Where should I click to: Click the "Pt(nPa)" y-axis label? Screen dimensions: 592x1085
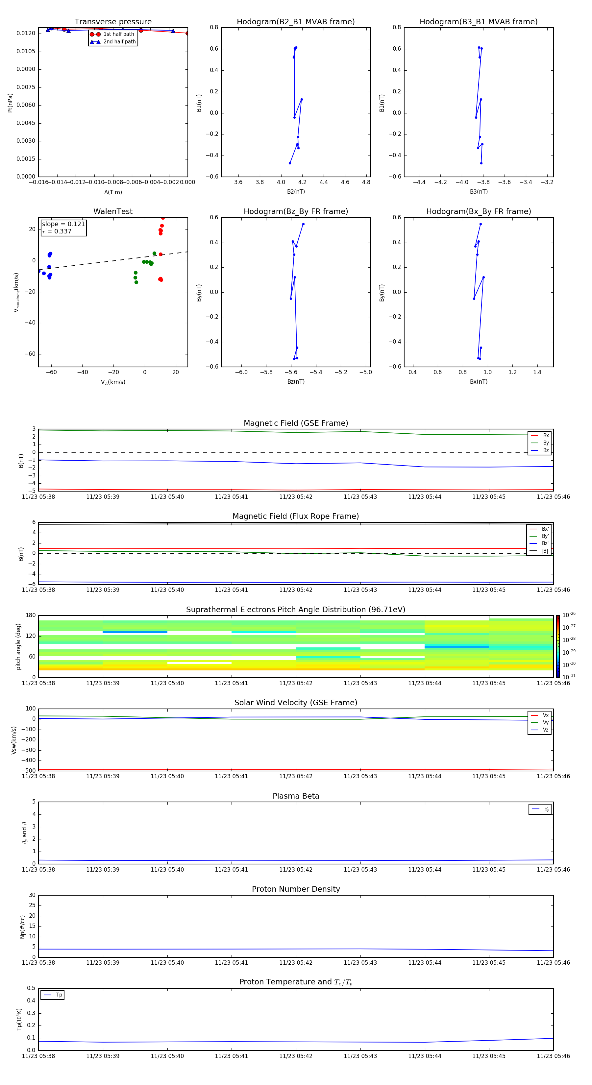(x=10, y=102)
